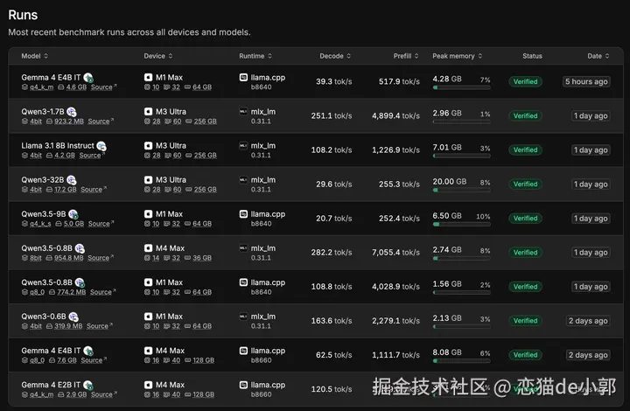Sort the table by the Runtime column
Screen dimensions: 630x411
[255, 56]
